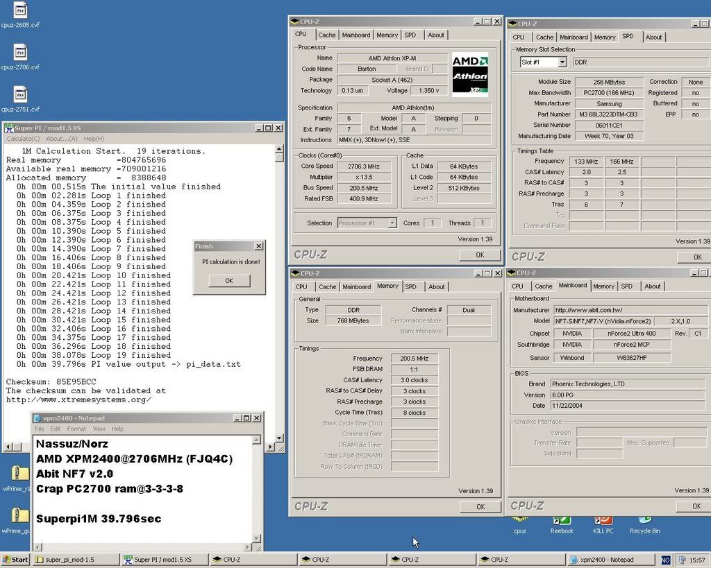Click the Superpi1M 39.796sec line in Notepad
Image resolution: width=711 pixels, height=568 pixels.
click(x=99, y=519)
